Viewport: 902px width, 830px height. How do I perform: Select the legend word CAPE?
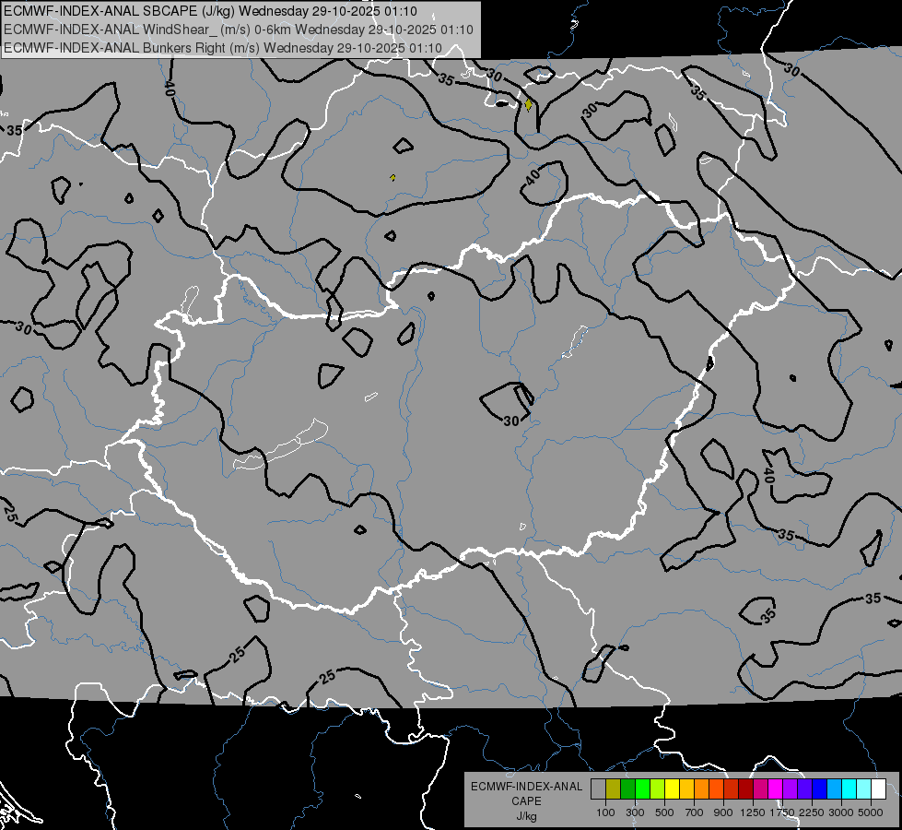[x=526, y=801]
